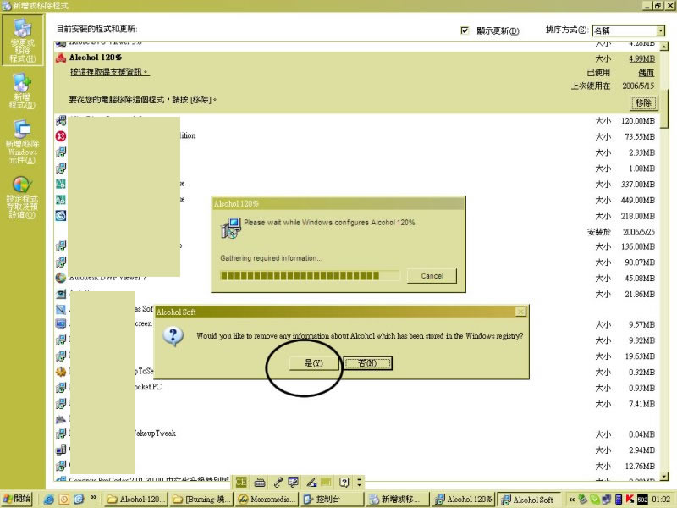This screenshot has height=508, width=677.
Task: Click the Autodesk DWF Viewer 7 icon
Action: [x=61, y=279]
